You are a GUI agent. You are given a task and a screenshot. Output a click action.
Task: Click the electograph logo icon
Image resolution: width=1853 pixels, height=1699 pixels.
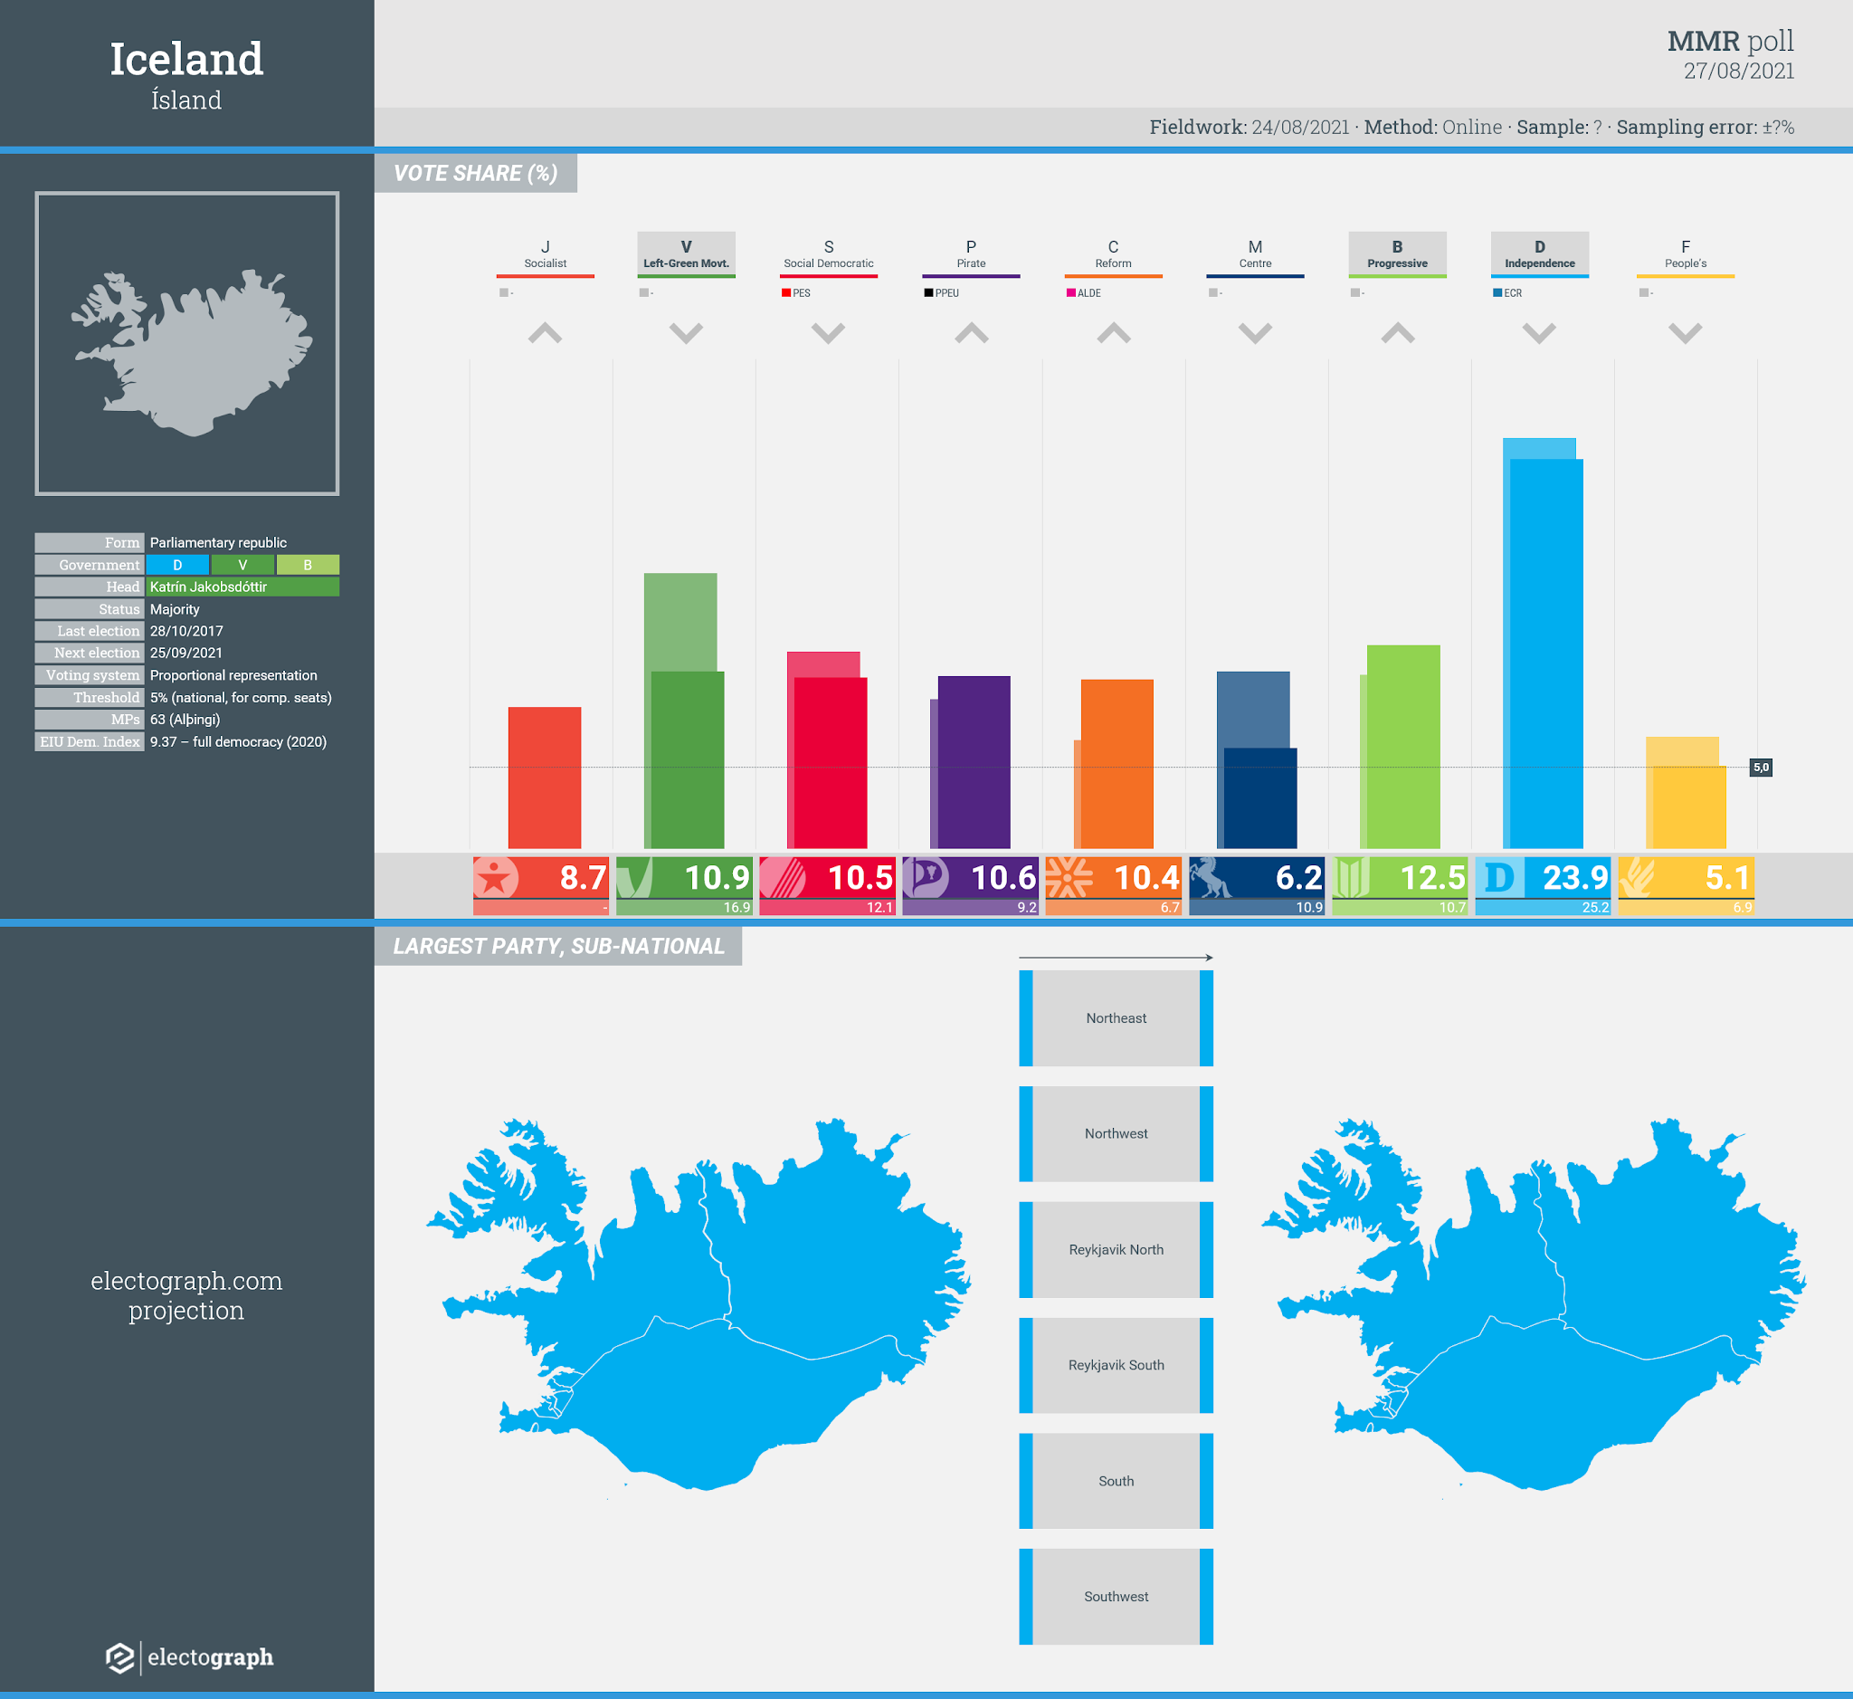[120, 1657]
